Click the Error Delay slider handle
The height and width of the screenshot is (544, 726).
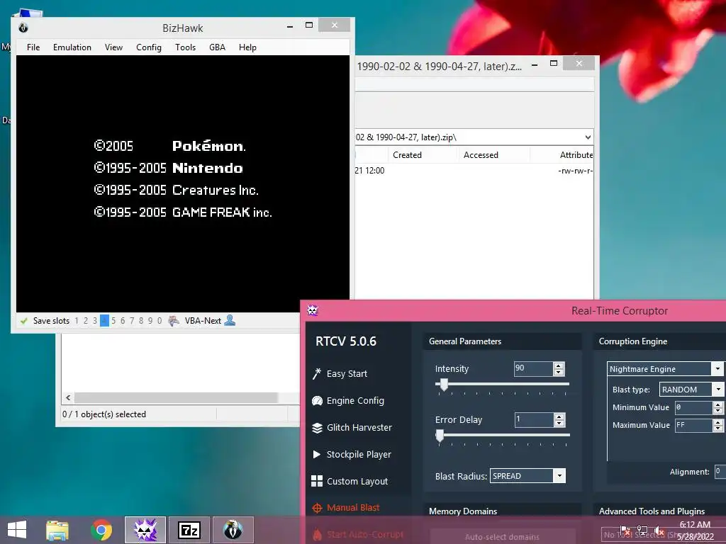[x=440, y=436]
